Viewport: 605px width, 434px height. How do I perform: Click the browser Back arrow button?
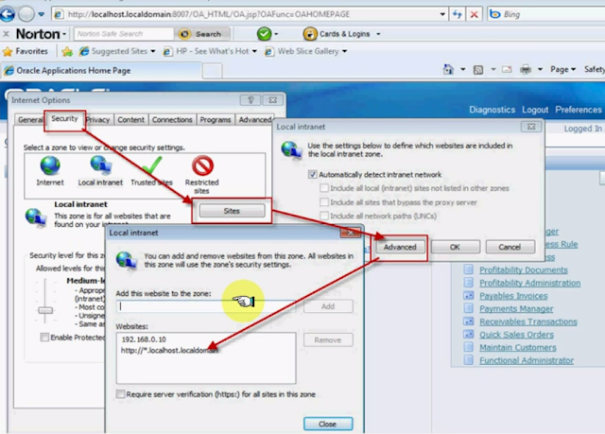(x=8, y=14)
